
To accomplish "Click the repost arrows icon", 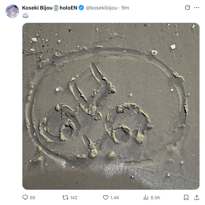I will 65,197.
